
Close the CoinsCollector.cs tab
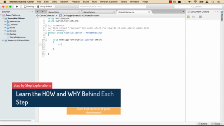[x=149, y=12]
